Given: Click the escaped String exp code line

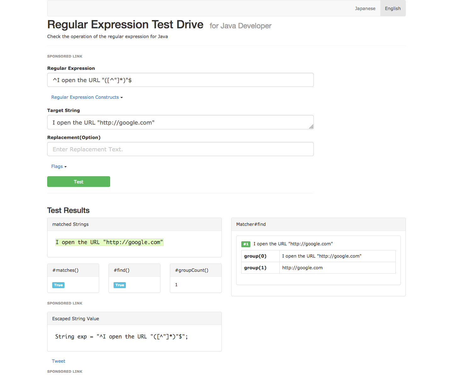Looking at the screenshot, I should coord(121,337).
